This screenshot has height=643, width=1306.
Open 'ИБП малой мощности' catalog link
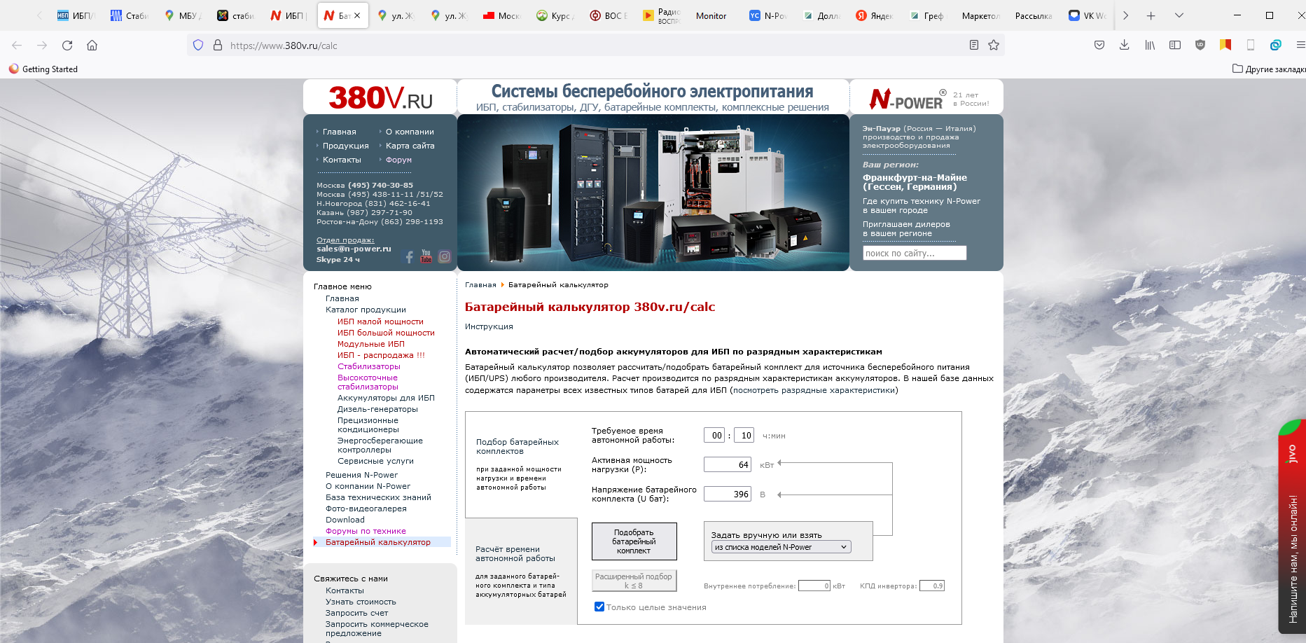[380, 321]
